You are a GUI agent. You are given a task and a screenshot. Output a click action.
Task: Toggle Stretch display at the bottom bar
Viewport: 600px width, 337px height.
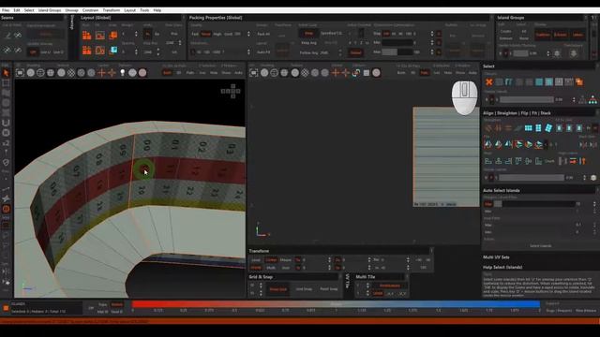[116, 305]
